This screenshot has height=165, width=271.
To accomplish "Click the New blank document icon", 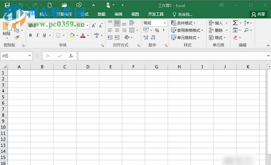I will pyautogui.click(x=49, y=5).
